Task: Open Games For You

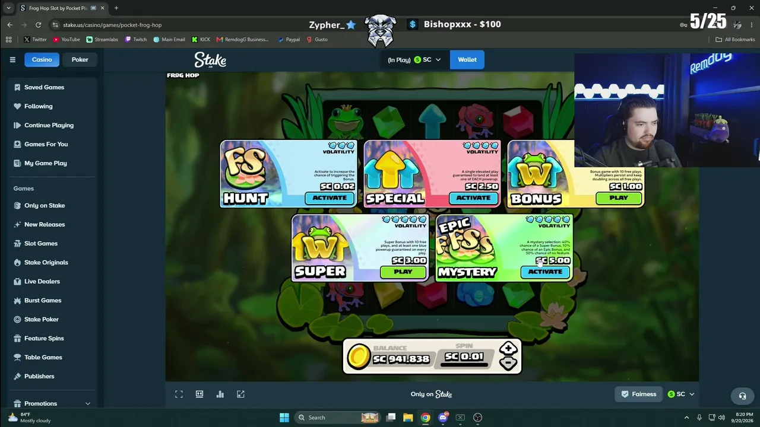Action: [x=52, y=144]
